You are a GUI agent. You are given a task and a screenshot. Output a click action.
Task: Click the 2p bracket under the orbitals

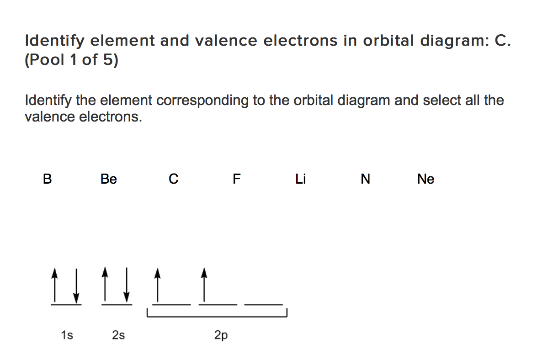tap(217, 314)
